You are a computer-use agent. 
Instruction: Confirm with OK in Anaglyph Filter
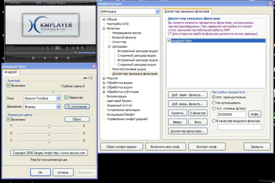(x=40, y=173)
